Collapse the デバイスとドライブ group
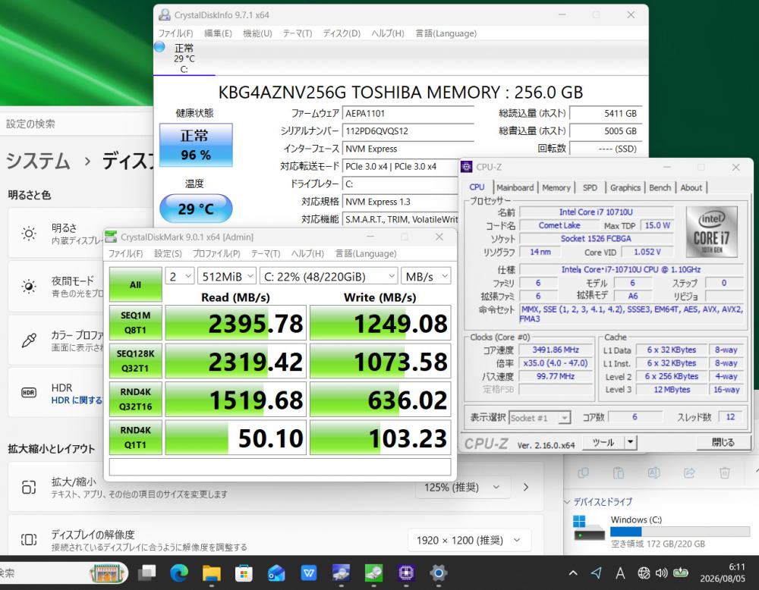The image size is (759, 590). (567, 502)
